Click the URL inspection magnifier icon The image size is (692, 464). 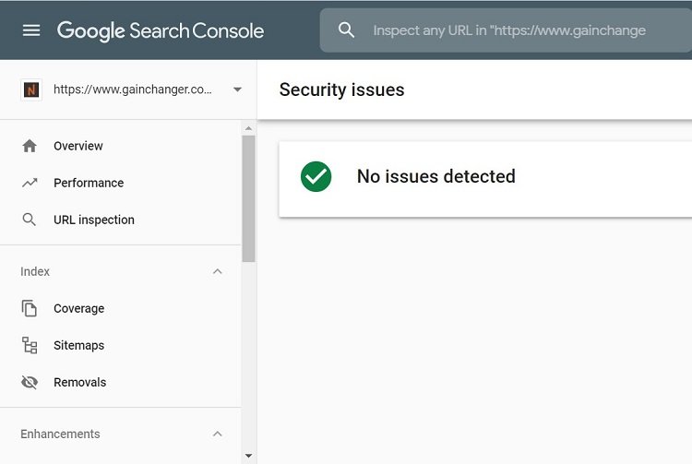point(30,220)
